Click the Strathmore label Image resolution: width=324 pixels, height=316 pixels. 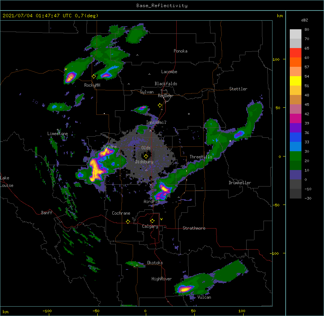coord(194,228)
